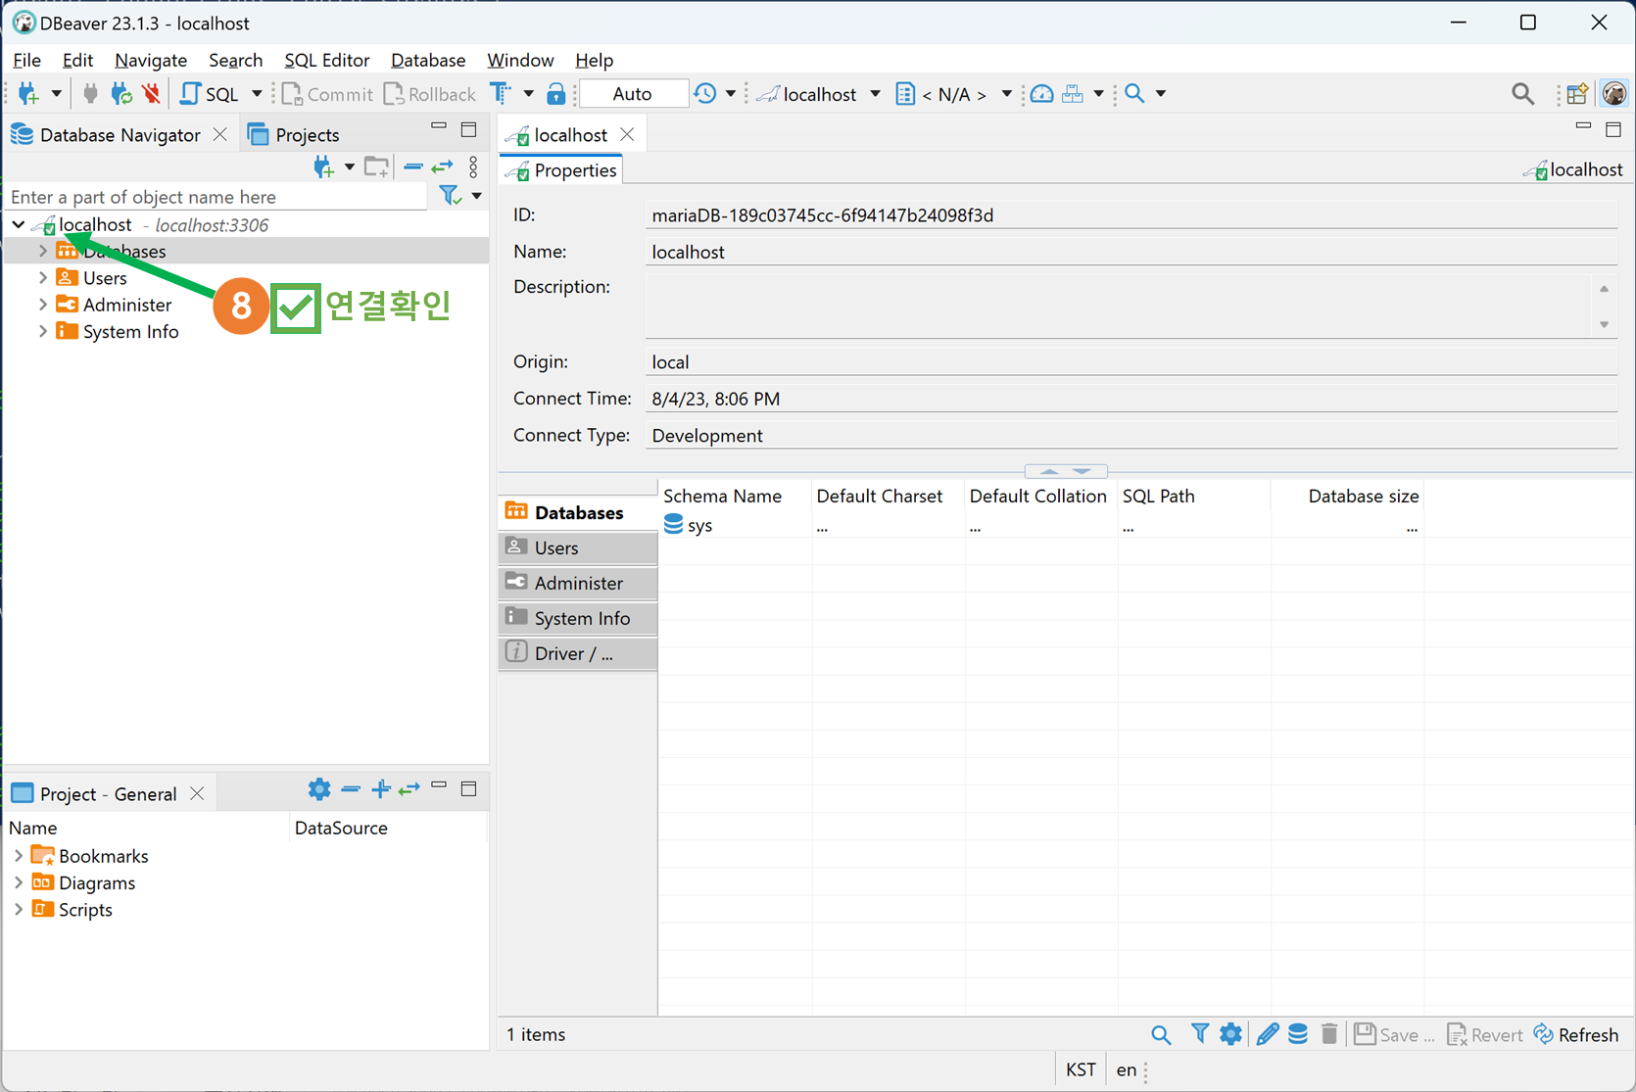Click the Name field containing localhost
1636x1092 pixels.
point(1131,252)
